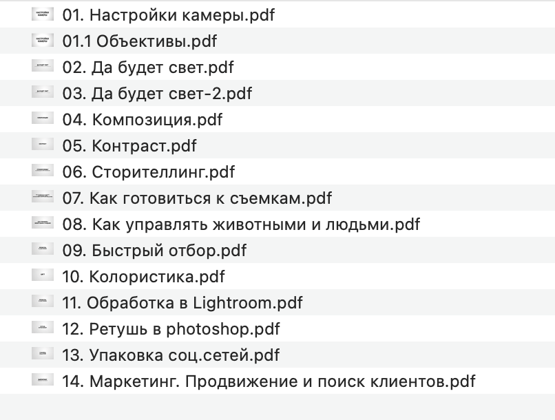Click the thumbnail icon of 11. Обработка в Lightroom.pdf

click(x=43, y=302)
